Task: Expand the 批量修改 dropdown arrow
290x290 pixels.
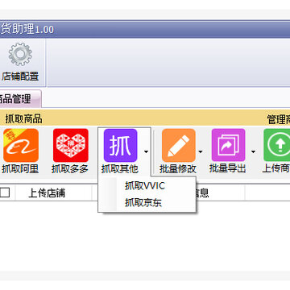Action: (201, 151)
